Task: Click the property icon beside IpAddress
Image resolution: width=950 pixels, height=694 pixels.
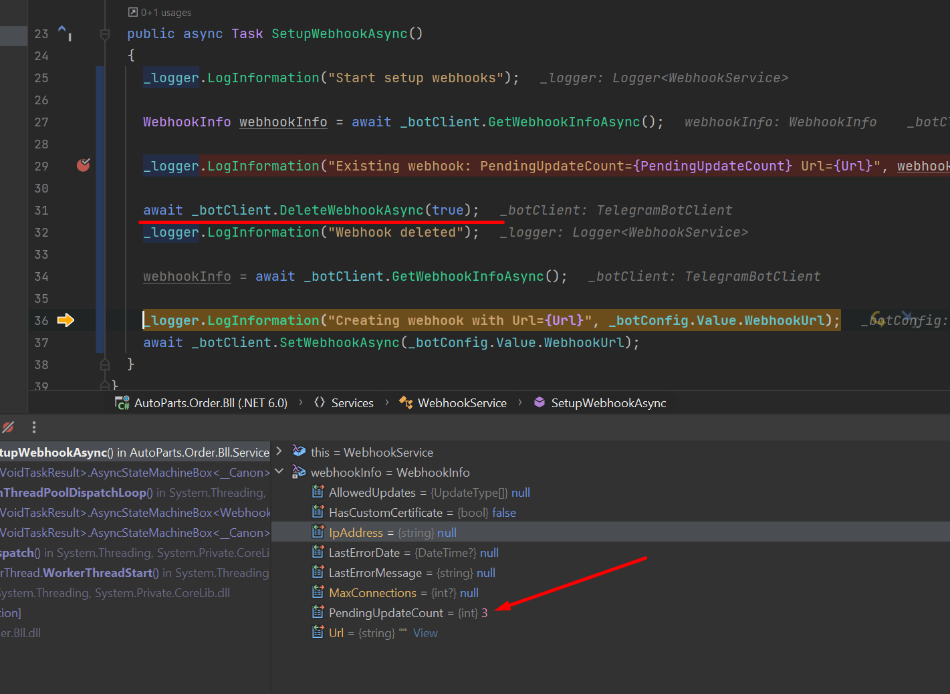Action: coord(318,532)
